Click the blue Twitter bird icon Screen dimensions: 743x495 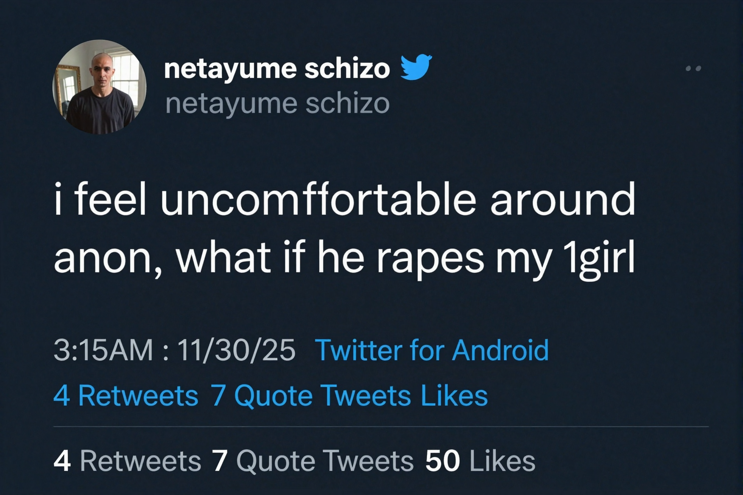[x=416, y=67]
